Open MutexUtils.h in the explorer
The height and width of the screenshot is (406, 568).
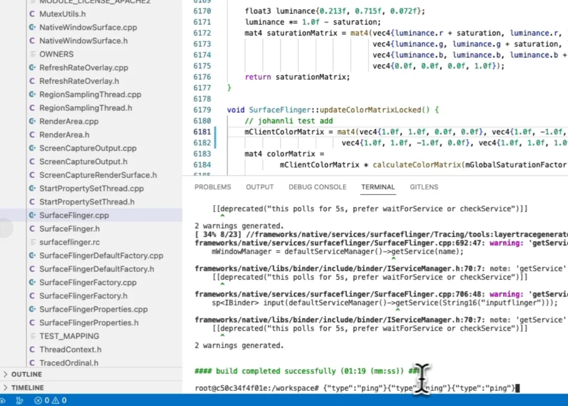point(62,14)
